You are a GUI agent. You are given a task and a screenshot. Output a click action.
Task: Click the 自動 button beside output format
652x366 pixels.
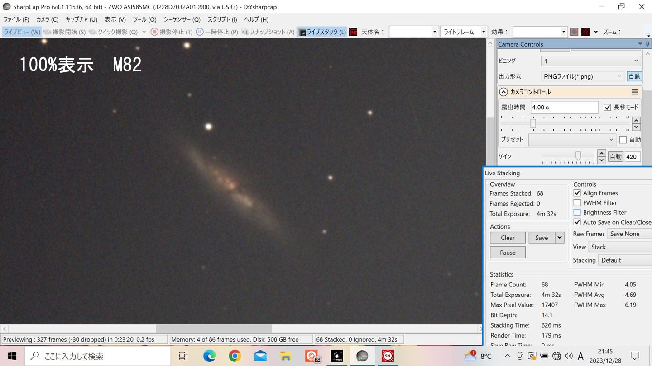pyautogui.click(x=634, y=76)
